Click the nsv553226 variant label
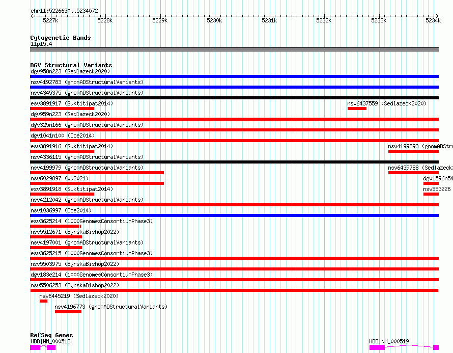 pyautogui.click(x=437, y=189)
